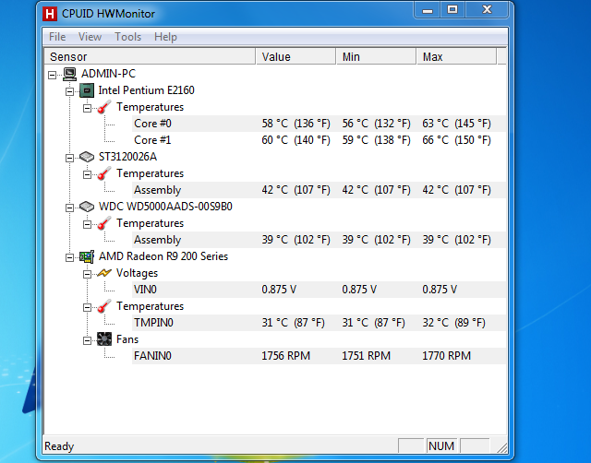Collapse the Intel Pentium E2160 node
The image size is (591, 463).
coord(69,90)
